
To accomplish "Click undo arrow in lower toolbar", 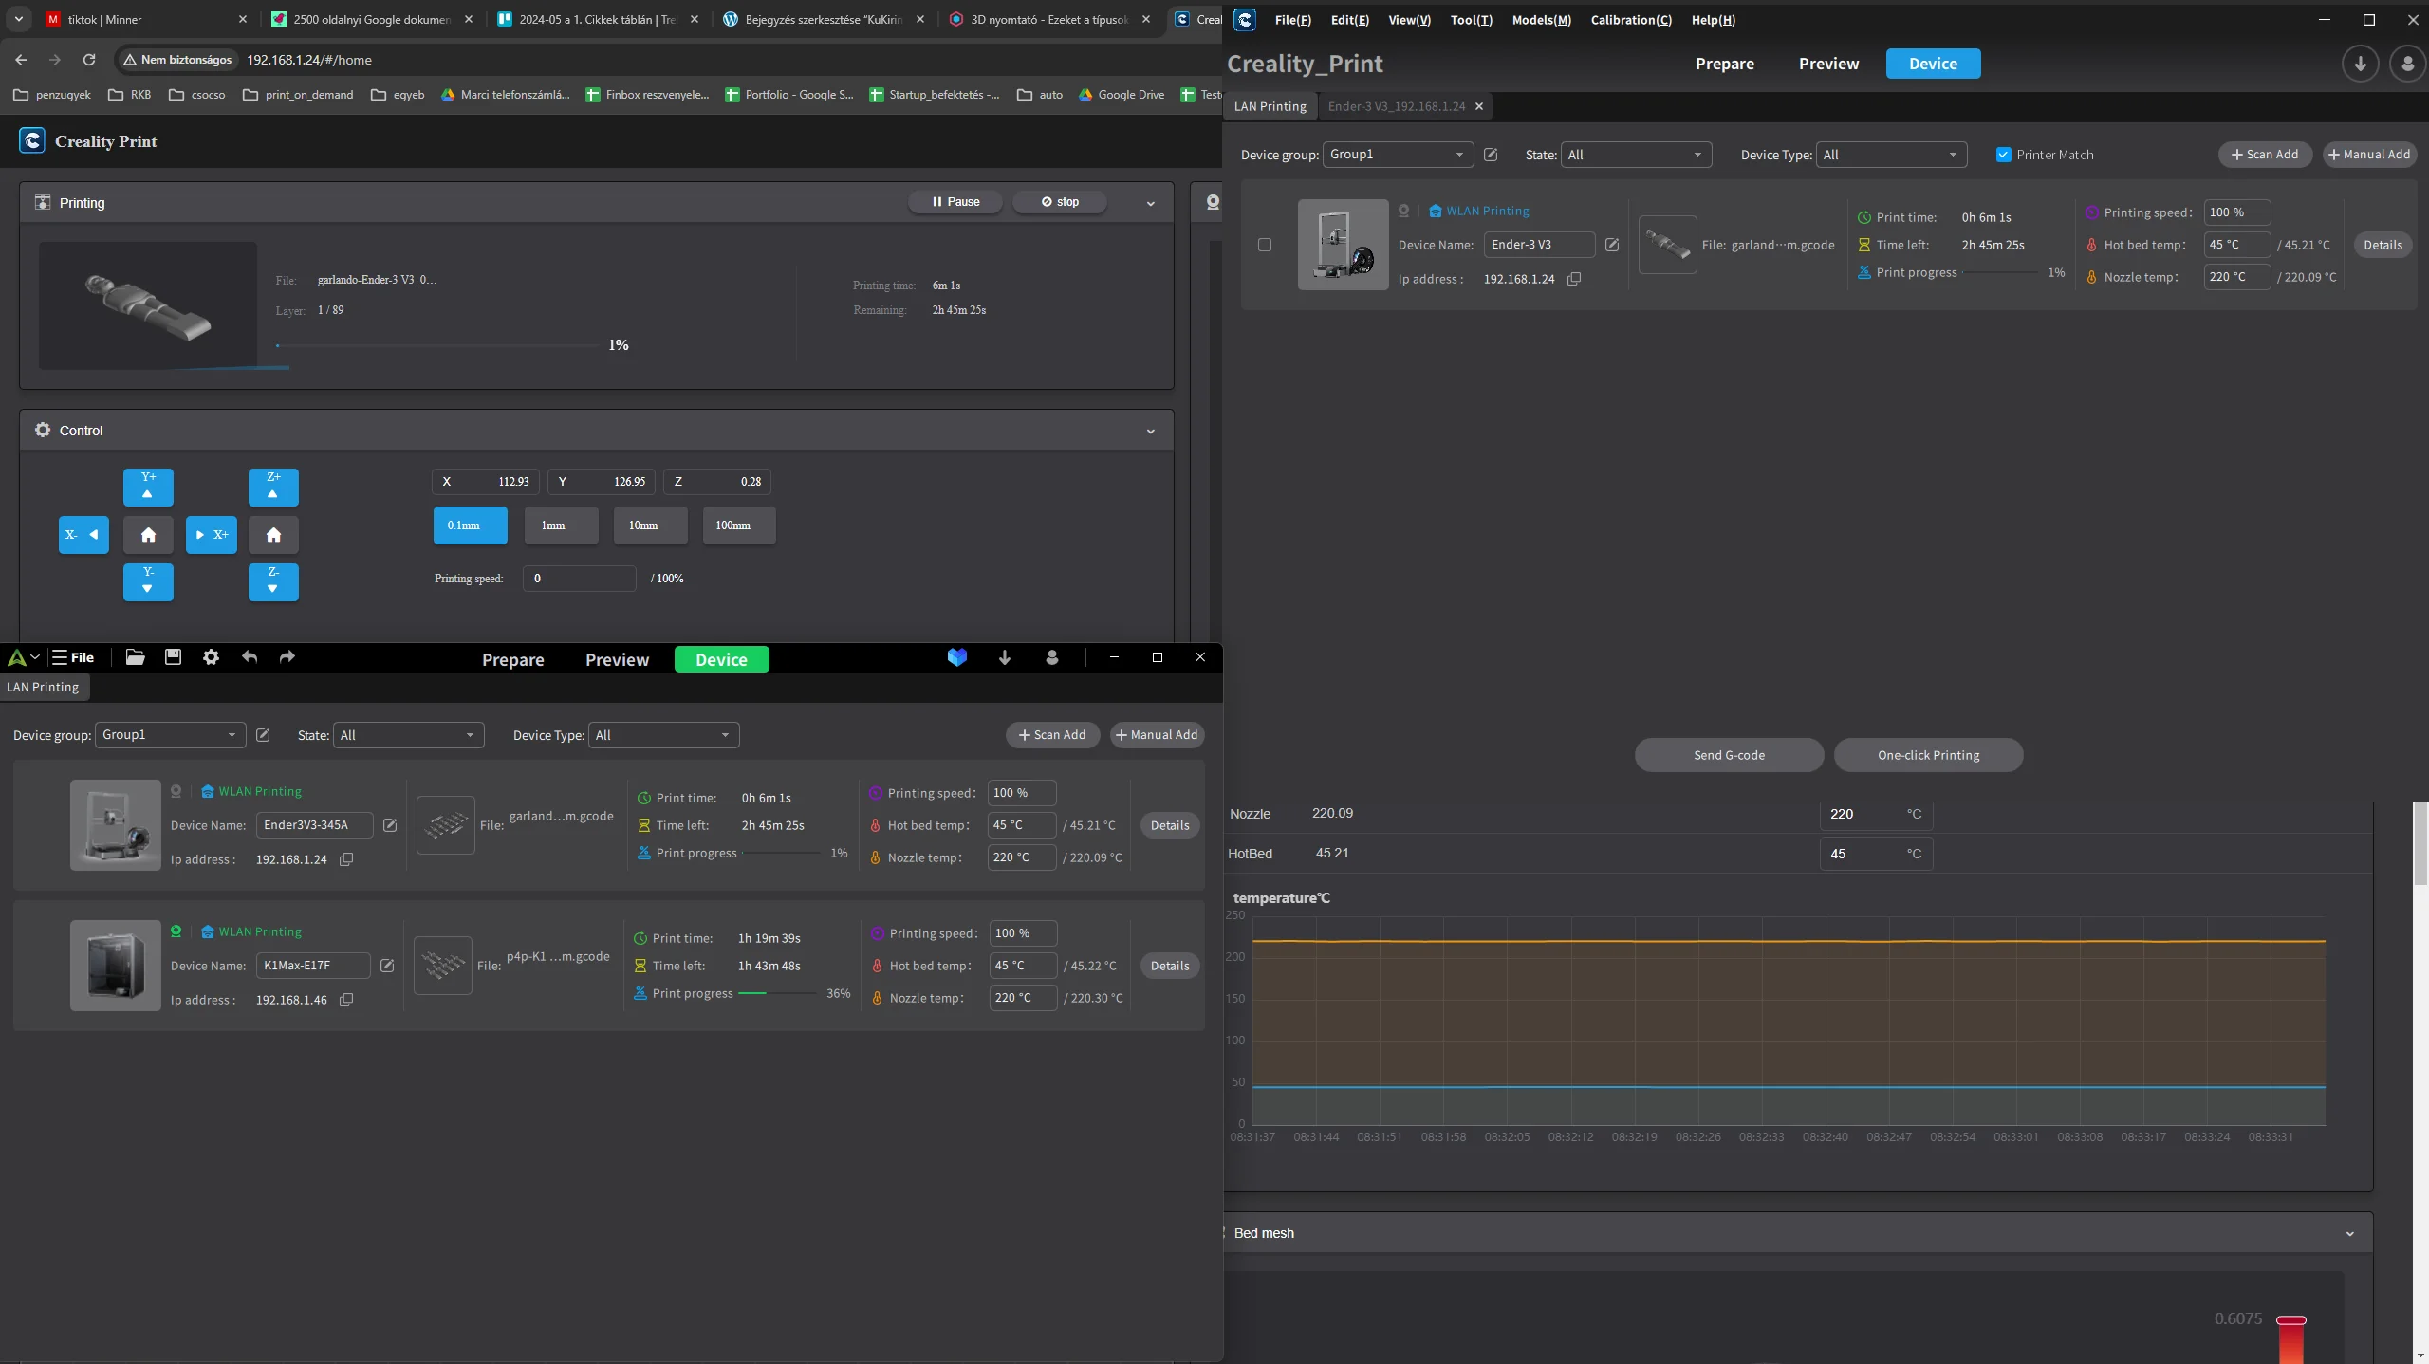I will (x=250, y=657).
